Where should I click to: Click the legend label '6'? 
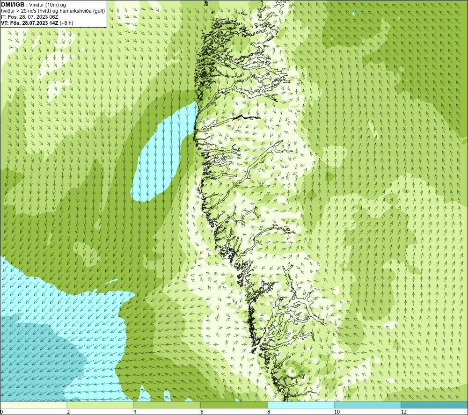202,412
